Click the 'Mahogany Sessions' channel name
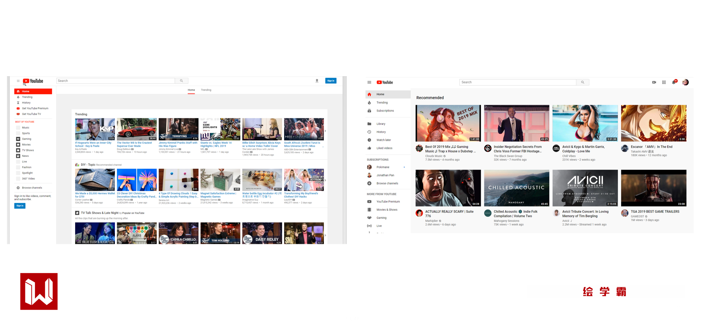Viewport: 705px width, 324px height. (x=507, y=221)
